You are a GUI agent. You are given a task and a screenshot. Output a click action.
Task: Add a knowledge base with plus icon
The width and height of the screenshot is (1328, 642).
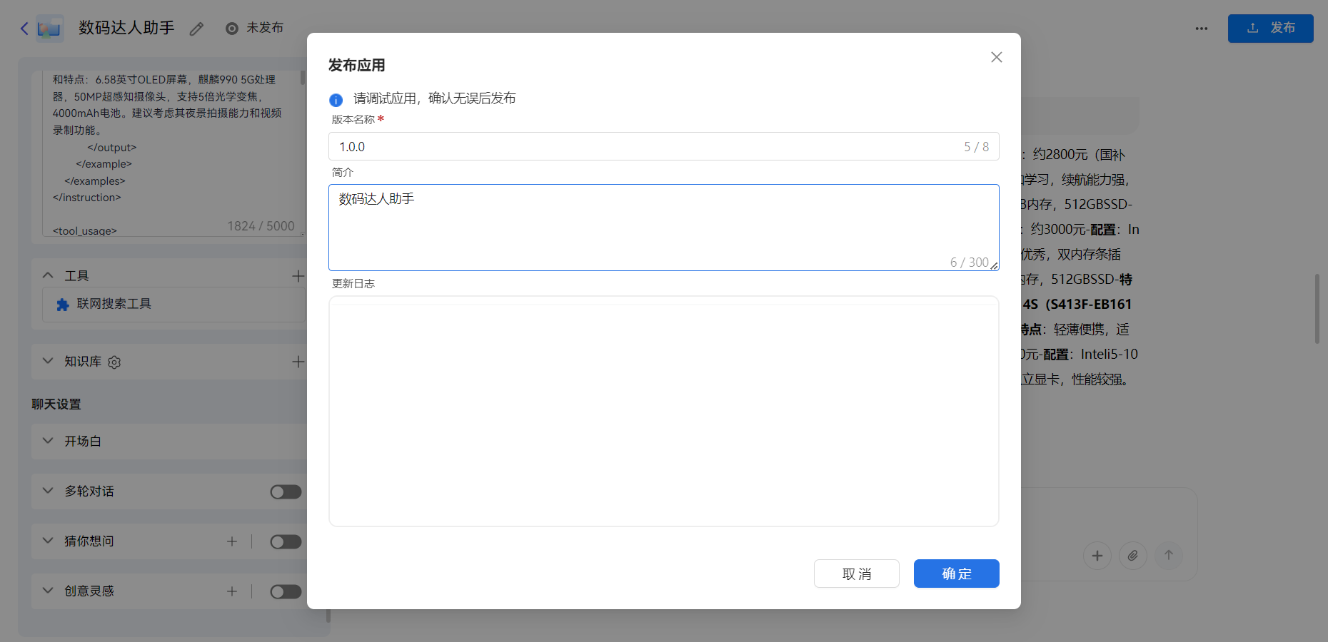point(298,362)
